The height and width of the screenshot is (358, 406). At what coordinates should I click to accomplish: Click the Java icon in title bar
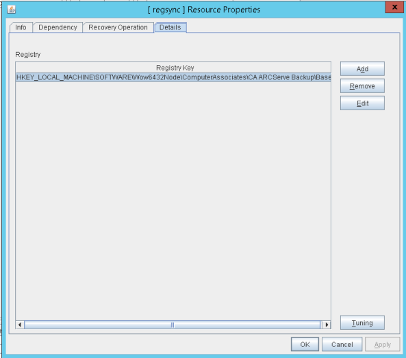click(x=11, y=10)
